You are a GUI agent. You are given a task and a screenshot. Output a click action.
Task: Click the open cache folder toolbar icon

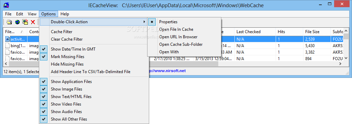pos(9,22)
